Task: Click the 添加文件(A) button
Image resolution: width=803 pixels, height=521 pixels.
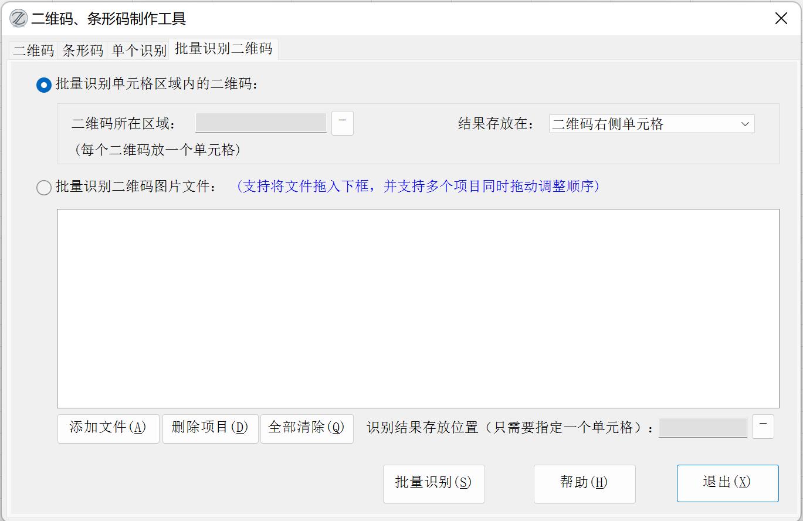Action: click(x=108, y=428)
